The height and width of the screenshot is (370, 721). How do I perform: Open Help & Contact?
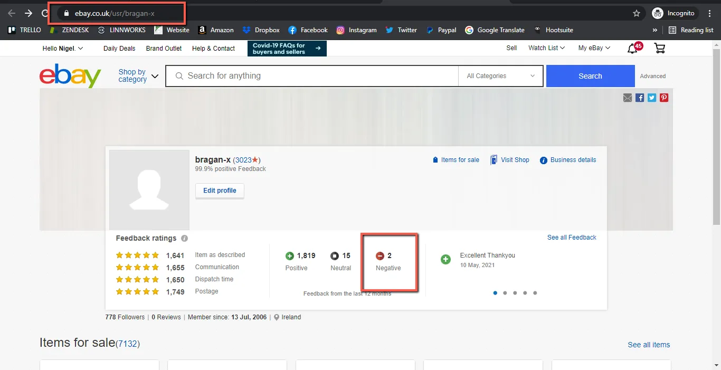tap(213, 48)
